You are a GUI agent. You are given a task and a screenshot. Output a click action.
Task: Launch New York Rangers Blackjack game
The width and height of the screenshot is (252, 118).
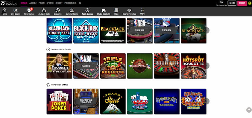point(166,30)
